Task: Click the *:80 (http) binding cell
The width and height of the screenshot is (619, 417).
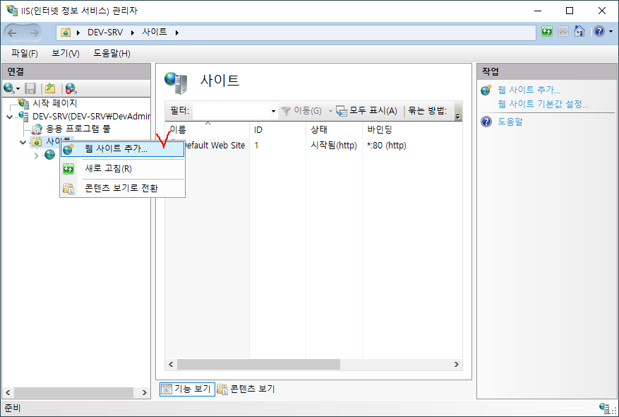Action: 387,146
